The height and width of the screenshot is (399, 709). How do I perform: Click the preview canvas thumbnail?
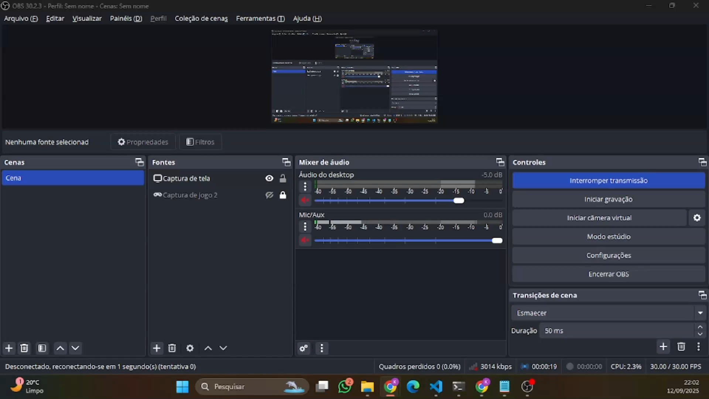354,76
